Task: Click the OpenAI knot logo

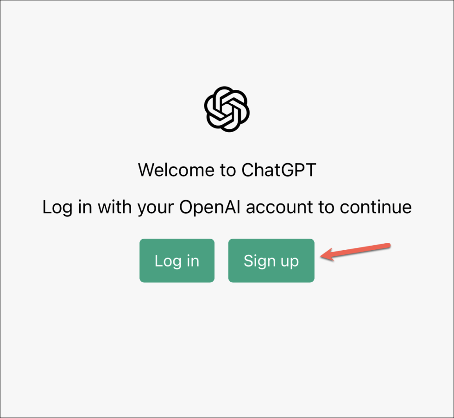Action: [x=227, y=109]
